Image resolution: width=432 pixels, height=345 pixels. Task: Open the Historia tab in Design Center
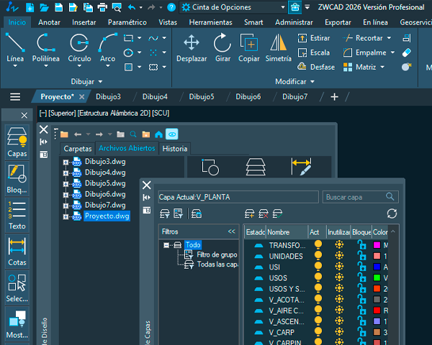point(174,149)
